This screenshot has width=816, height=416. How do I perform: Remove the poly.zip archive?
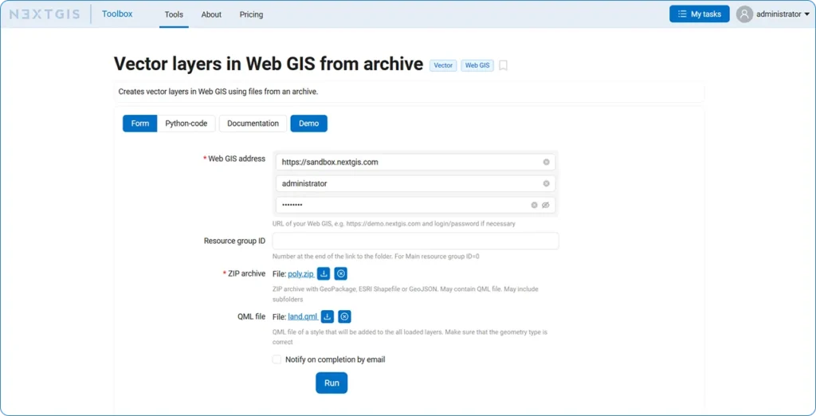pos(341,273)
